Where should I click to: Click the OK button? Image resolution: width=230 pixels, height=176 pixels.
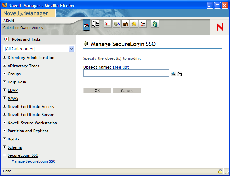[97, 91]
